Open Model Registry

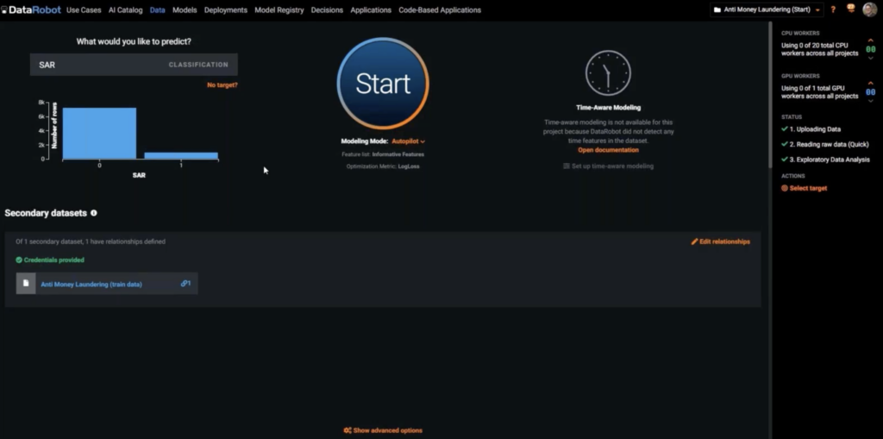pyautogui.click(x=279, y=10)
